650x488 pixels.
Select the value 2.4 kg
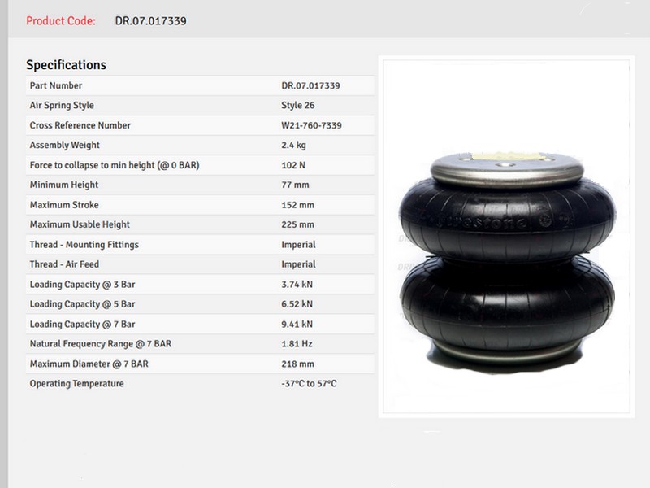pyautogui.click(x=294, y=146)
